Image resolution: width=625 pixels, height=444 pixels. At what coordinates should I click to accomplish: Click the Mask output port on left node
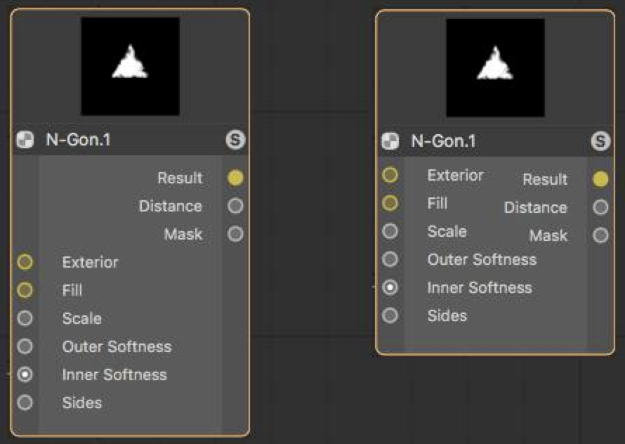[235, 234]
